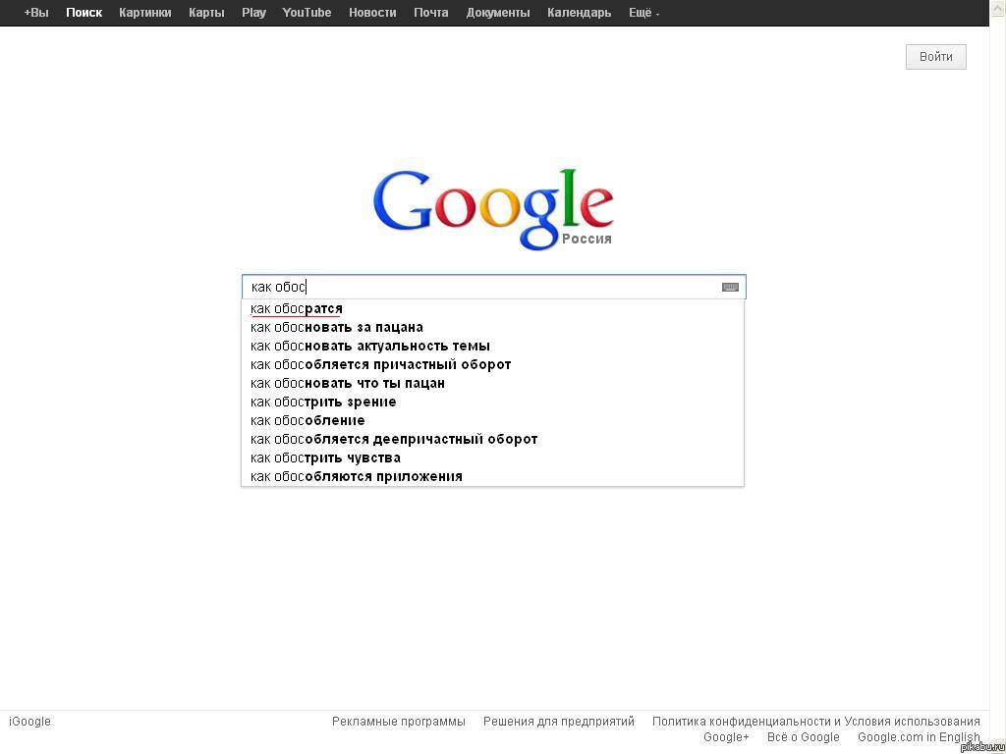Expand the Ещё dropdown menu

click(x=643, y=13)
